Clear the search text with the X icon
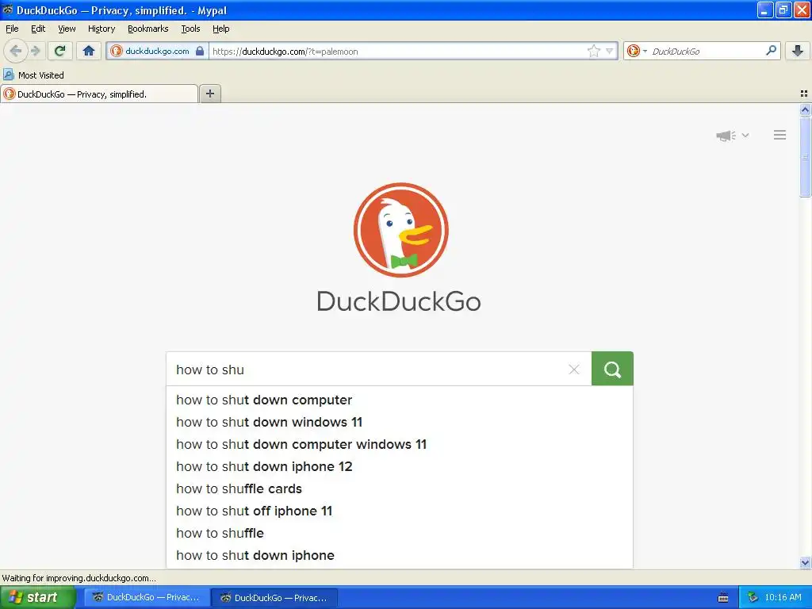Image resolution: width=812 pixels, height=609 pixels. point(574,370)
